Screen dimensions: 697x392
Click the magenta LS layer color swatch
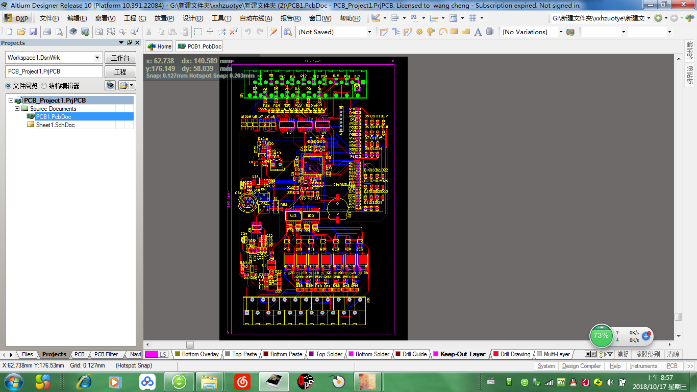152,354
